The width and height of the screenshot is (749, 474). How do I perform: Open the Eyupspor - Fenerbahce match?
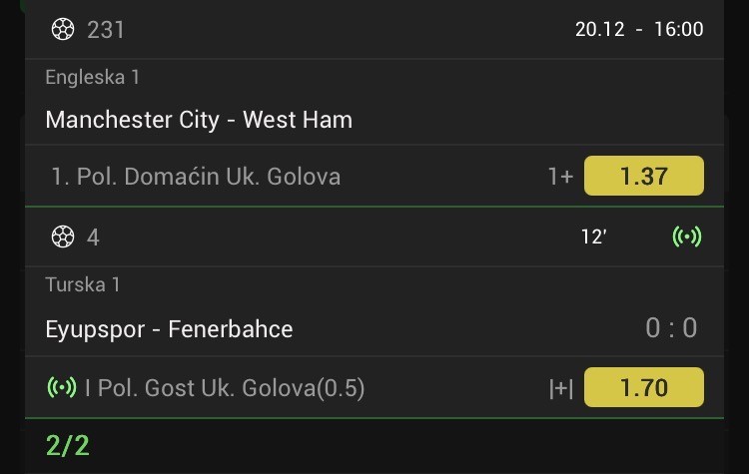(x=169, y=328)
